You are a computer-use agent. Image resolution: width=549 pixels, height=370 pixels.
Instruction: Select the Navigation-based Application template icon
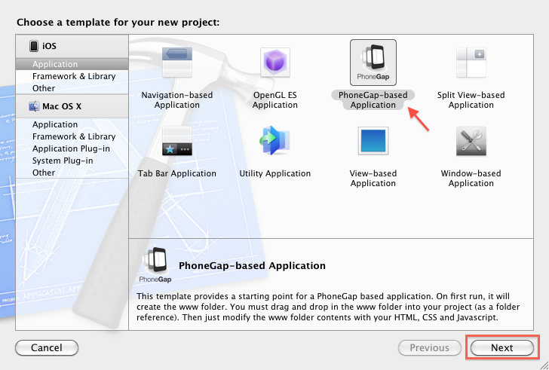coord(176,63)
